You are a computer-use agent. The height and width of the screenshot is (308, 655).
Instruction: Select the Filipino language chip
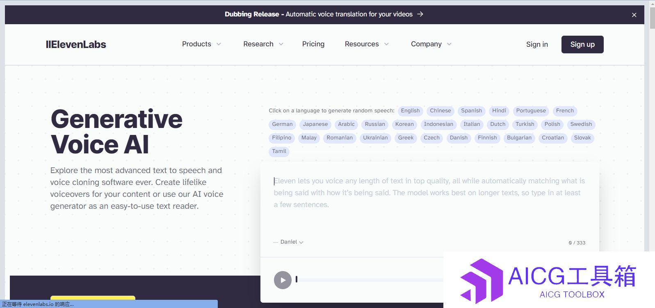(x=282, y=138)
